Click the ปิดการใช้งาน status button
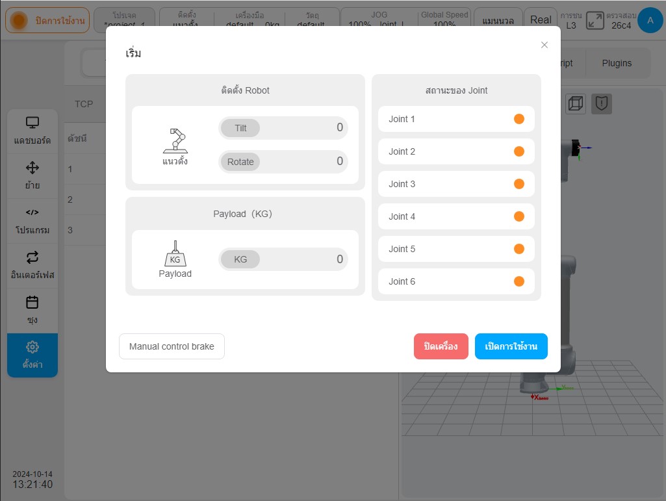The height and width of the screenshot is (501, 666). tap(47, 20)
